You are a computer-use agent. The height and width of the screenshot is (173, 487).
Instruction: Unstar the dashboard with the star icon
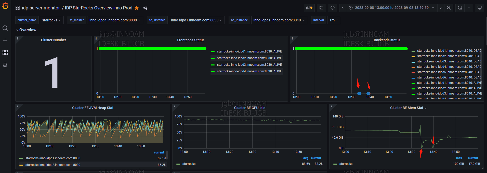pos(137,8)
